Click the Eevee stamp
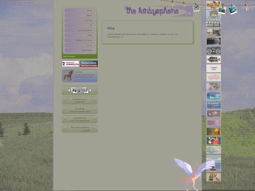Viewport: 255px width, 191px height. [213, 5]
